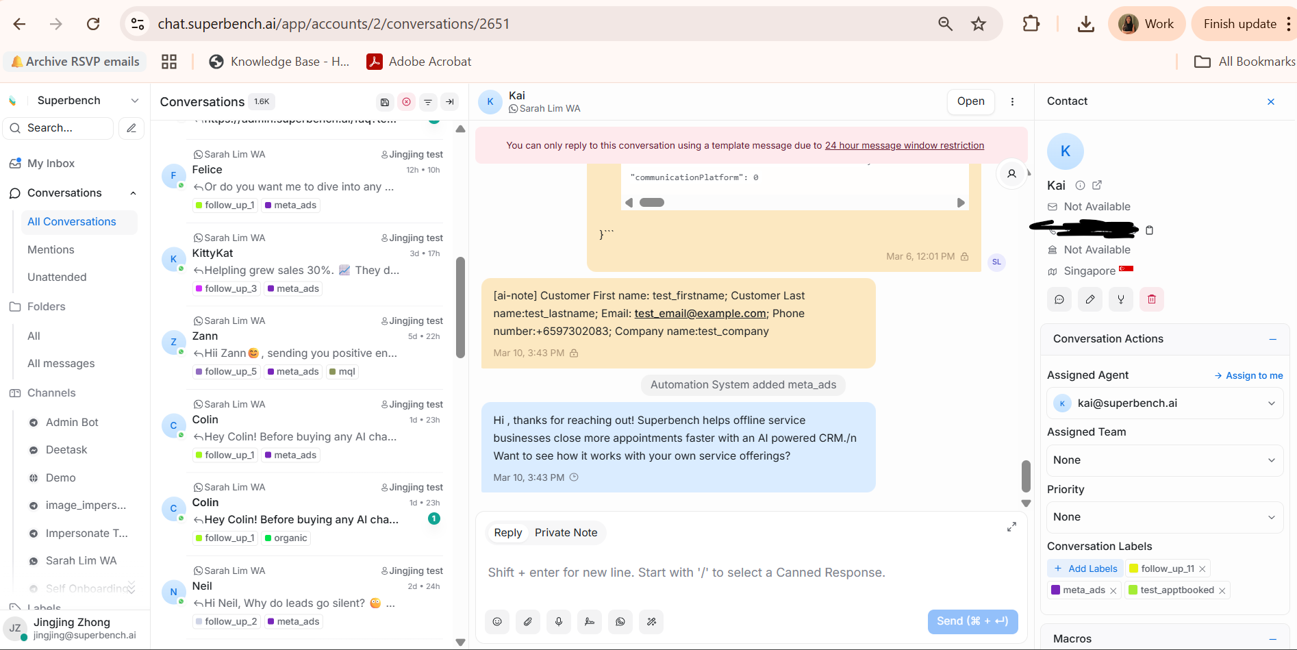Open the browser extensions puzzle icon
The image size is (1297, 650).
click(1031, 24)
